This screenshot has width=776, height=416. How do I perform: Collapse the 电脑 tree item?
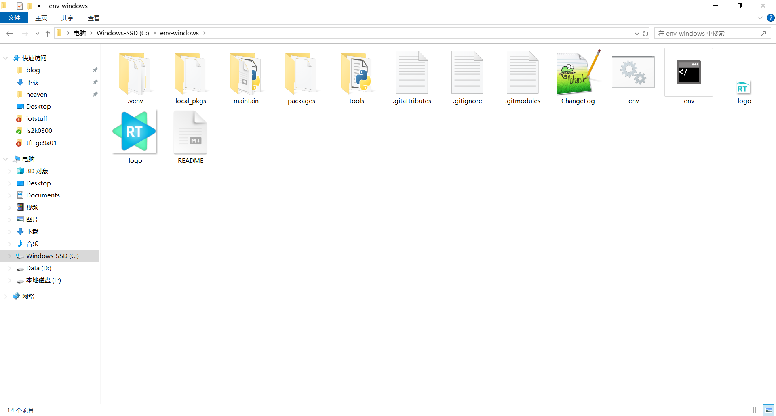tap(6, 159)
